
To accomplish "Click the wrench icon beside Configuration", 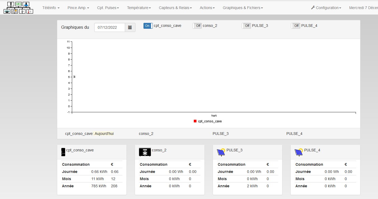I will pos(313,8).
